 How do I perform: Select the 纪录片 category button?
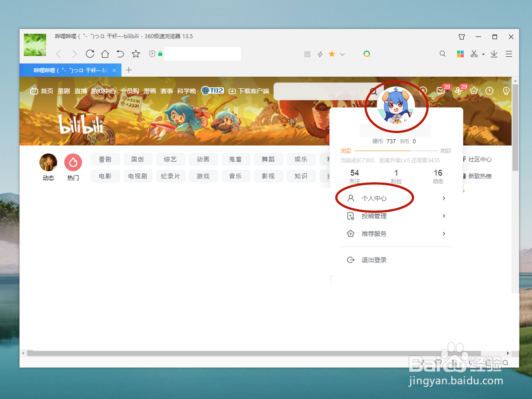click(x=170, y=176)
